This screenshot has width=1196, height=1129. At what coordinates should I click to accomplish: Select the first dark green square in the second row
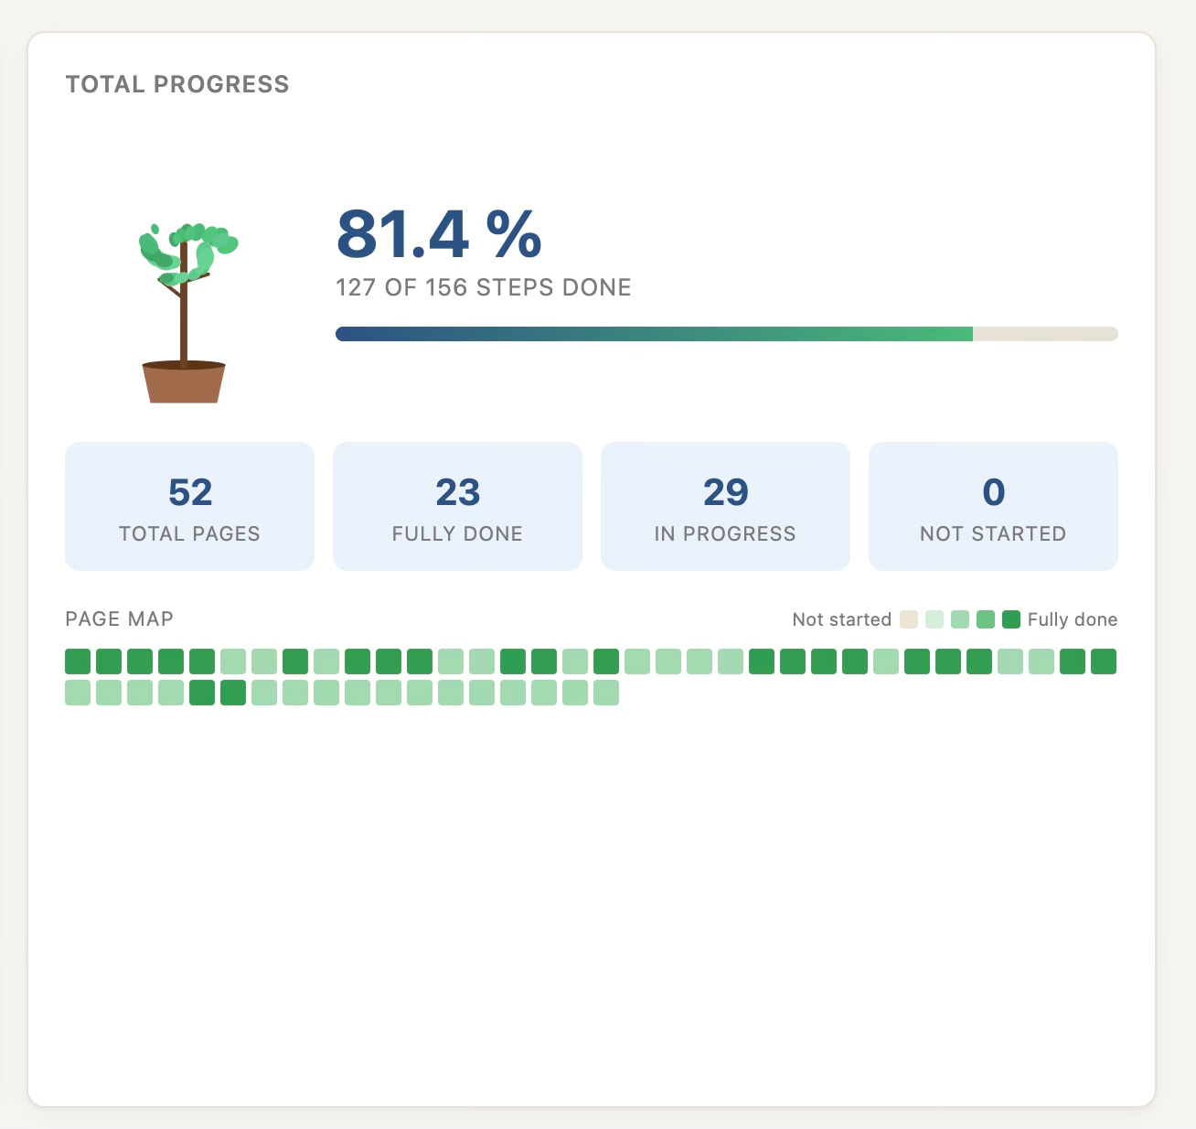pos(202,693)
